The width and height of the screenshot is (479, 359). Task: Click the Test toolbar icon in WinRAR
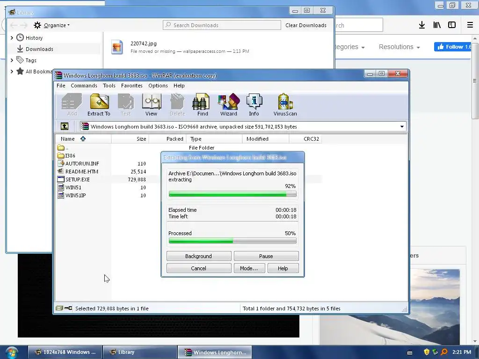click(x=125, y=105)
